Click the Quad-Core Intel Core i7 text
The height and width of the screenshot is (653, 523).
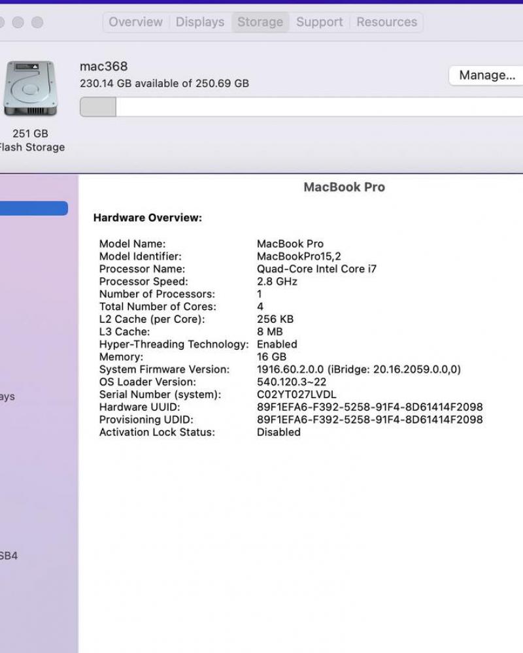(x=316, y=269)
